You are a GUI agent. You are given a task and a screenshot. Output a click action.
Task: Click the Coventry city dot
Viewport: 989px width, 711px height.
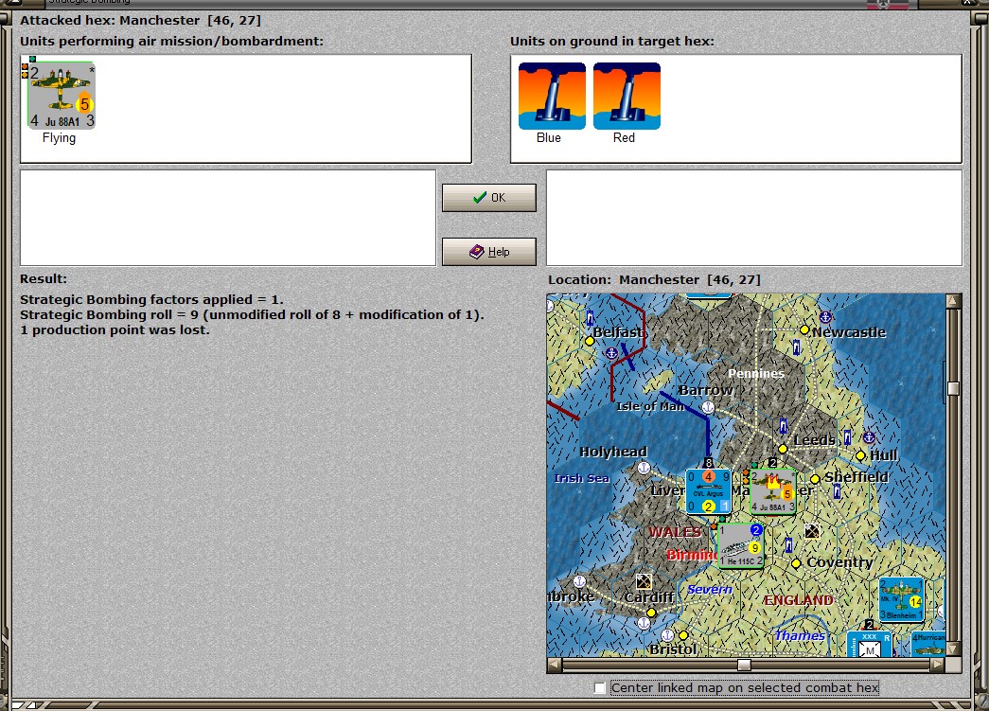point(796,562)
